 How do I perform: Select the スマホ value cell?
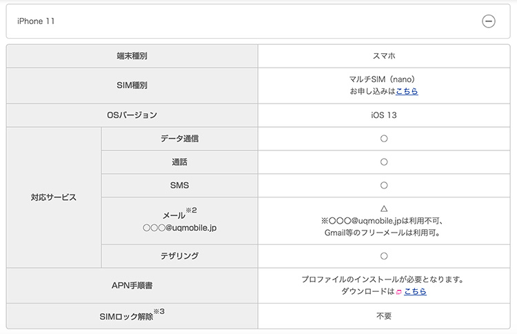(x=384, y=56)
